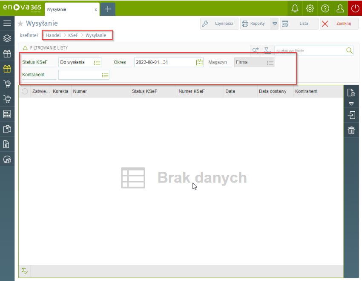Open the Kontrahent selection list

[x=105, y=75]
